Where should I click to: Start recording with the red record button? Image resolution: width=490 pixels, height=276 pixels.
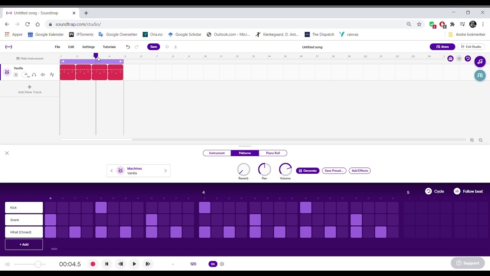point(93,264)
